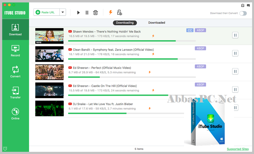The height and width of the screenshot is (154, 254).
Task: Click the ITUBE STUDIO logo
Action: coord(15,13)
